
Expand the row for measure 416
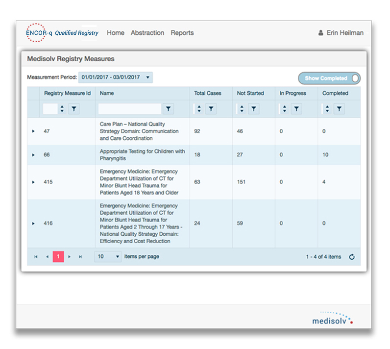pyautogui.click(x=33, y=224)
